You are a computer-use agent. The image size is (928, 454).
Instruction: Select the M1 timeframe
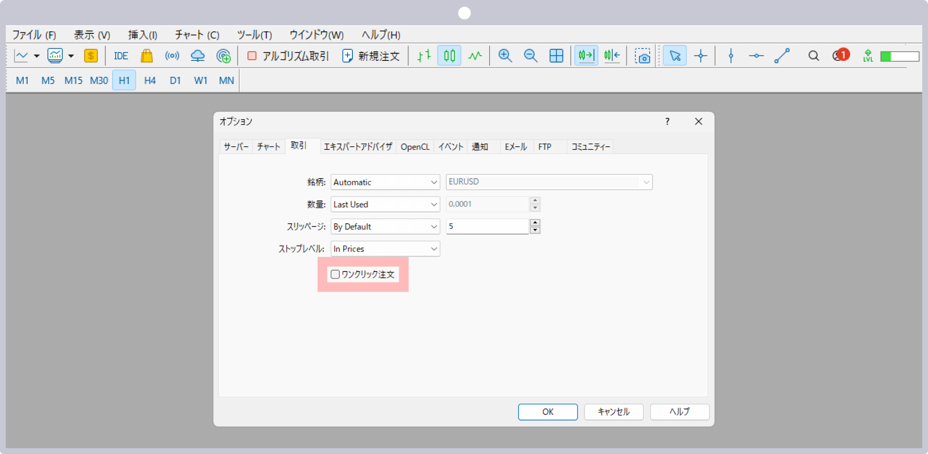pyautogui.click(x=22, y=80)
